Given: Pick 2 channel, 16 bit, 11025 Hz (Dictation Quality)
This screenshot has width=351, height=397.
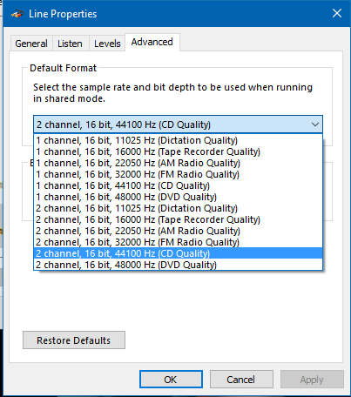Looking at the screenshot, I should pyautogui.click(x=178, y=208).
